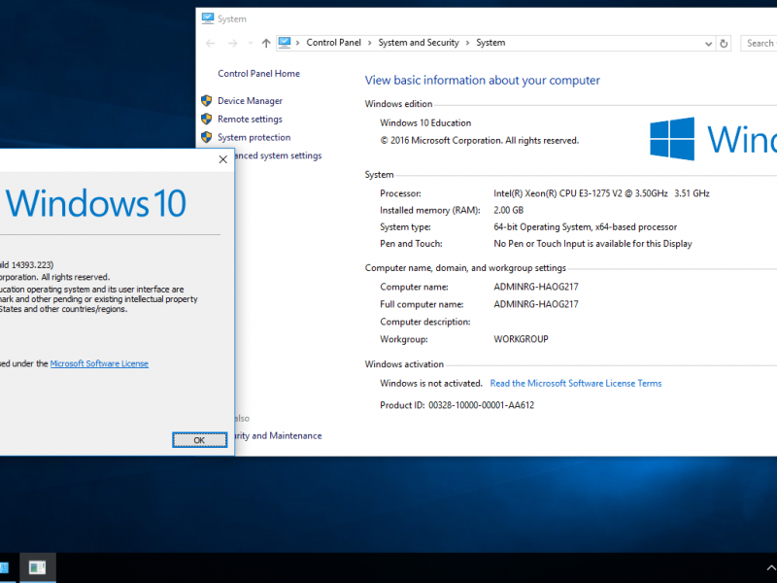Click the Windows logo in System window
The height and width of the screenshot is (583, 777).
672,139
